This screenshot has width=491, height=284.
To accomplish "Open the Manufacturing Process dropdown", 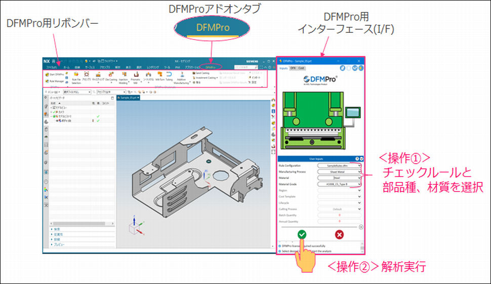I will point(340,172).
